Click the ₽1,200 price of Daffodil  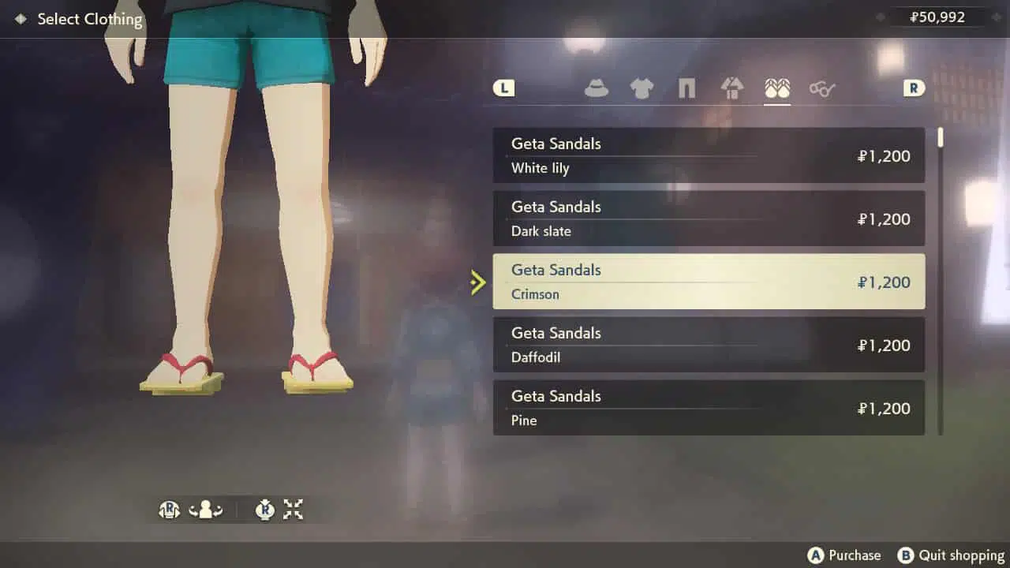(884, 346)
